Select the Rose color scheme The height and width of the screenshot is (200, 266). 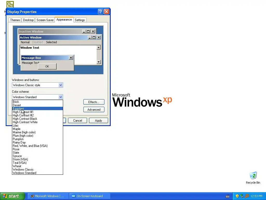[x=37, y=149]
